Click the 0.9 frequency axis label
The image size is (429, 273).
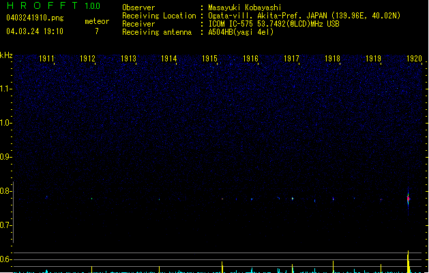pyautogui.click(x=6, y=157)
